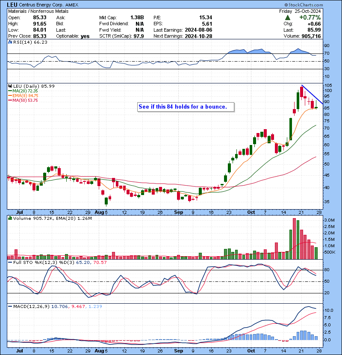Click the Next Earnings date 2024-10-28
This screenshot has height=355, width=342.
(198, 36)
